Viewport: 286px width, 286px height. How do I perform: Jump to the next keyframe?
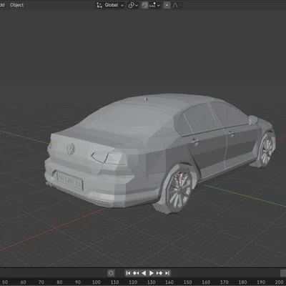[159, 273]
